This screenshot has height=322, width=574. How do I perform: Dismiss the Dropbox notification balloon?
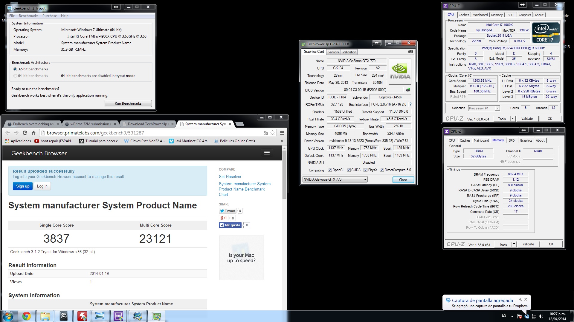coord(526,299)
